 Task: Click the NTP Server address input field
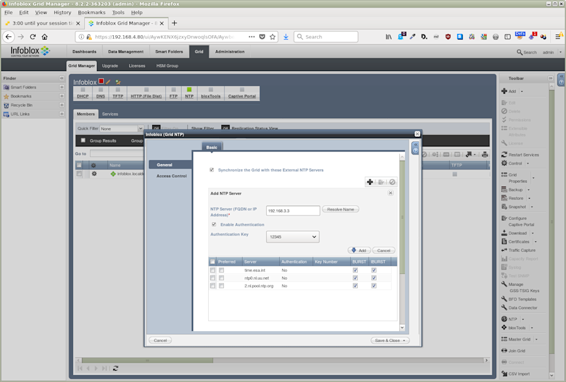tap(292, 210)
